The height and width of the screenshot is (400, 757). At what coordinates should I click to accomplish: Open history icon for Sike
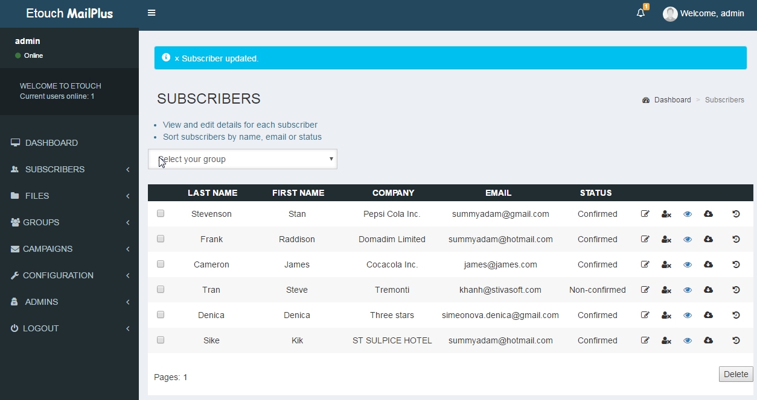click(736, 340)
